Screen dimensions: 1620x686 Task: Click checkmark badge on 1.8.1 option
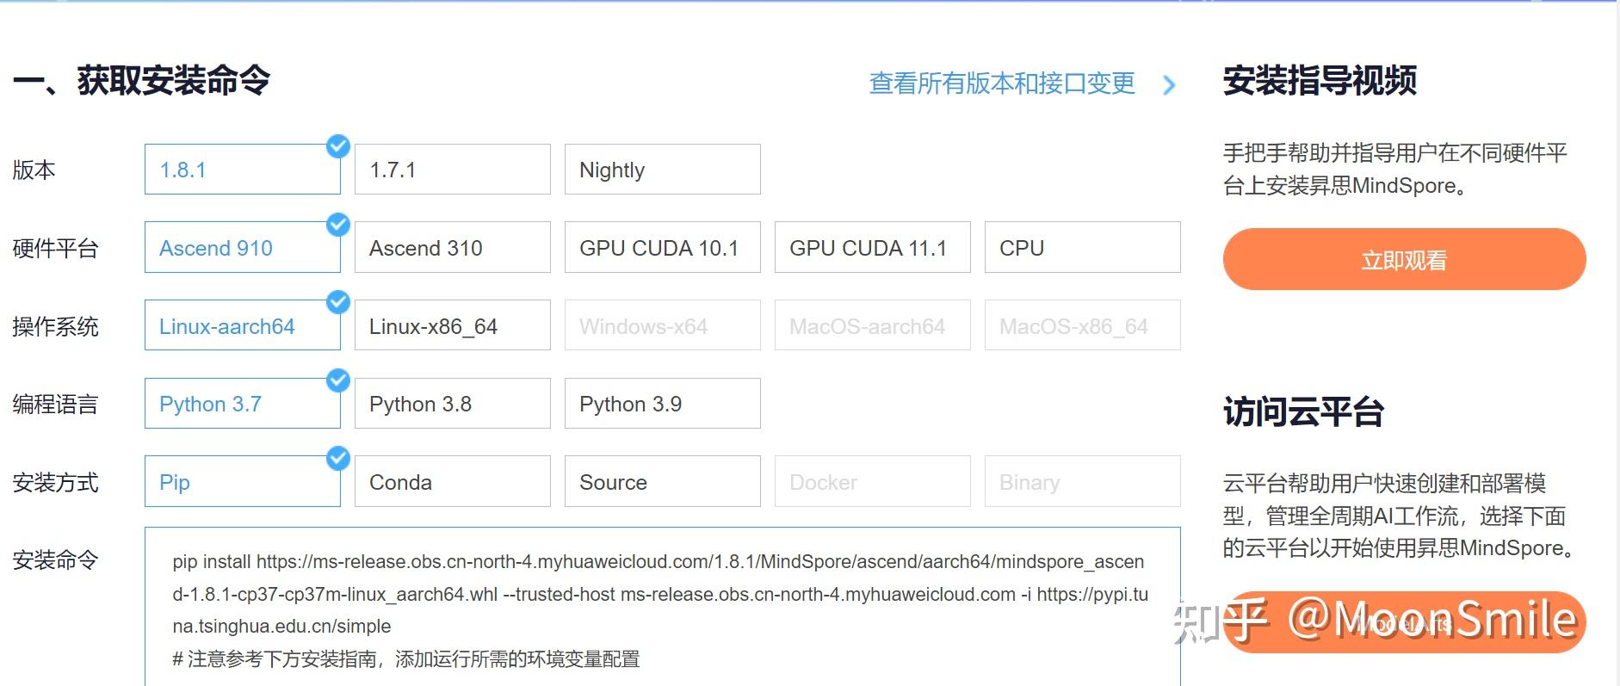(338, 146)
